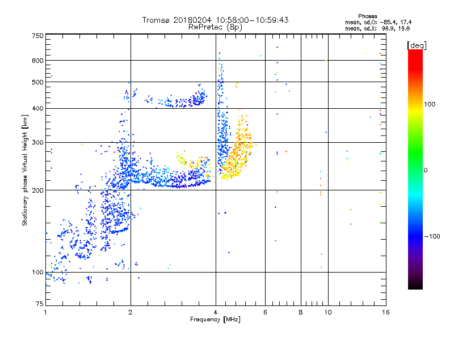Click the x-axis label '1'
This screenshot has height=340, width=454.
(45, 312)
